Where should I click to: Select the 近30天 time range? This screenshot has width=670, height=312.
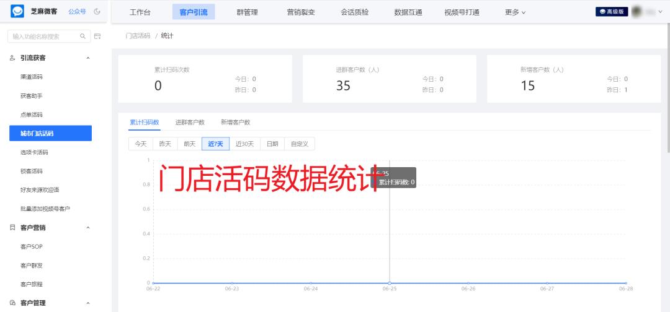(245, 144)
